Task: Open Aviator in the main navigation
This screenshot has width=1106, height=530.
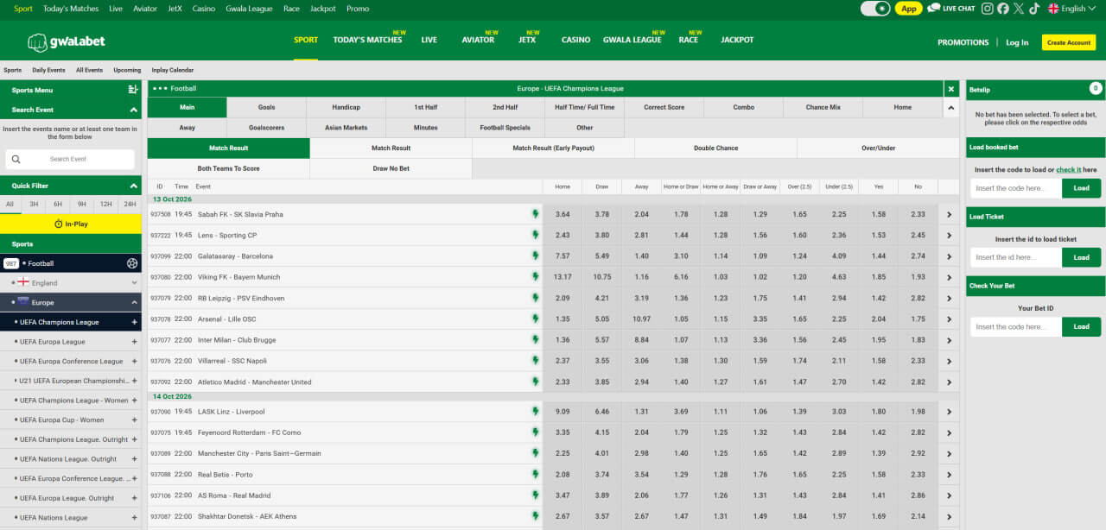Action: click(x=478, y=40)
